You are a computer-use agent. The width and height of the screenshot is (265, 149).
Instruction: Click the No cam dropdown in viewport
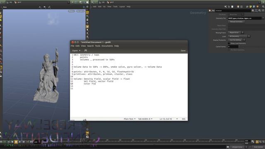[x=80, y=11]
